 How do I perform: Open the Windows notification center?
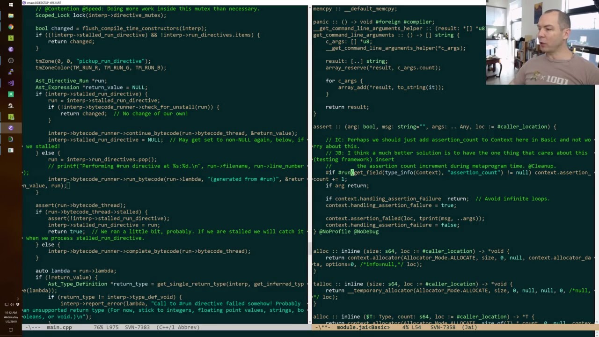(11, 330)
